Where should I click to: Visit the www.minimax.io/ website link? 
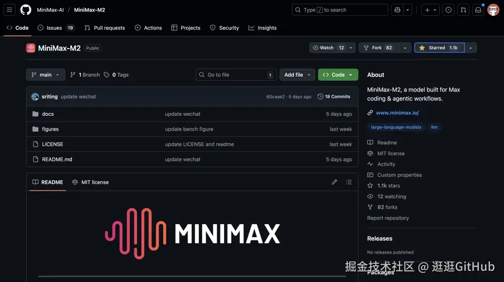[397, 113]
